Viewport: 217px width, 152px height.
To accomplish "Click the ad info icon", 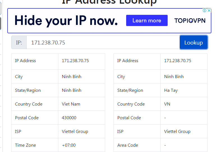I will click(x=204, y=11).
